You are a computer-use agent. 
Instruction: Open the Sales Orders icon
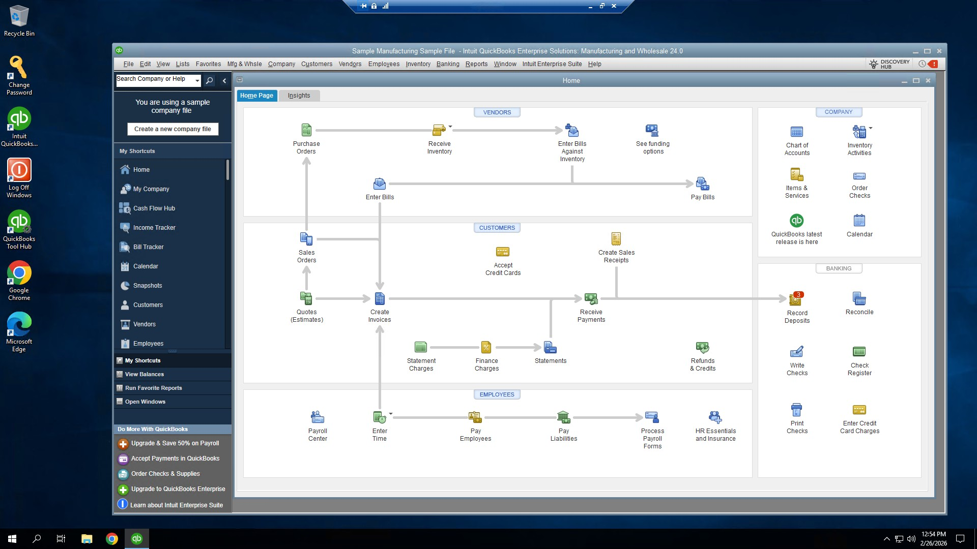click(306, 238)
